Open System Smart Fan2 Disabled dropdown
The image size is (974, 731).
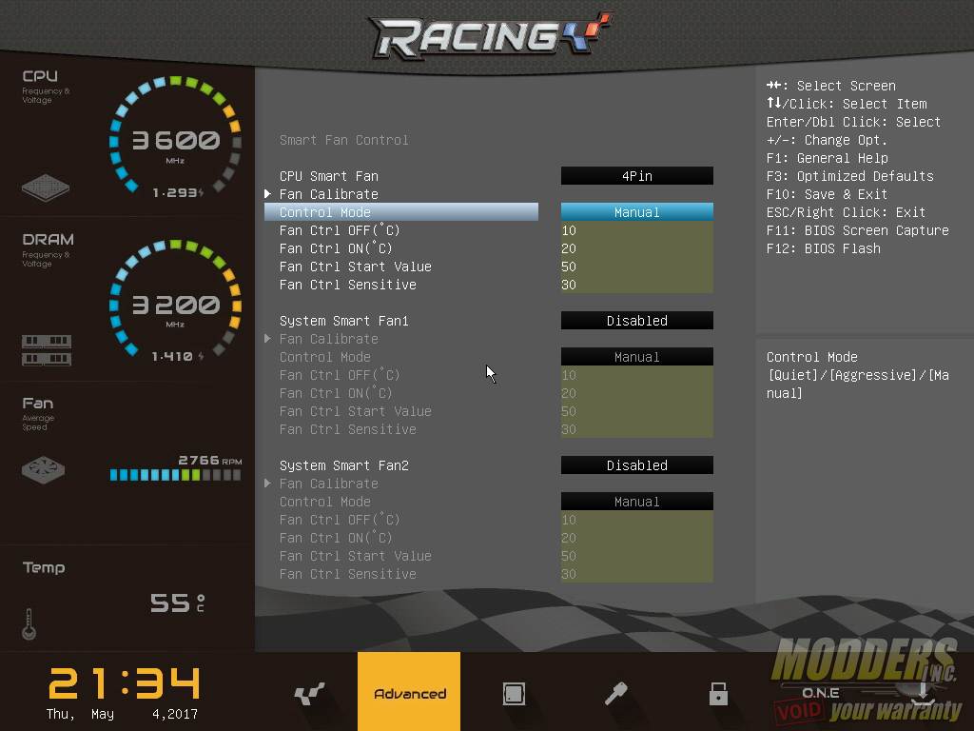pyautogui.click(x=636, y=465)
